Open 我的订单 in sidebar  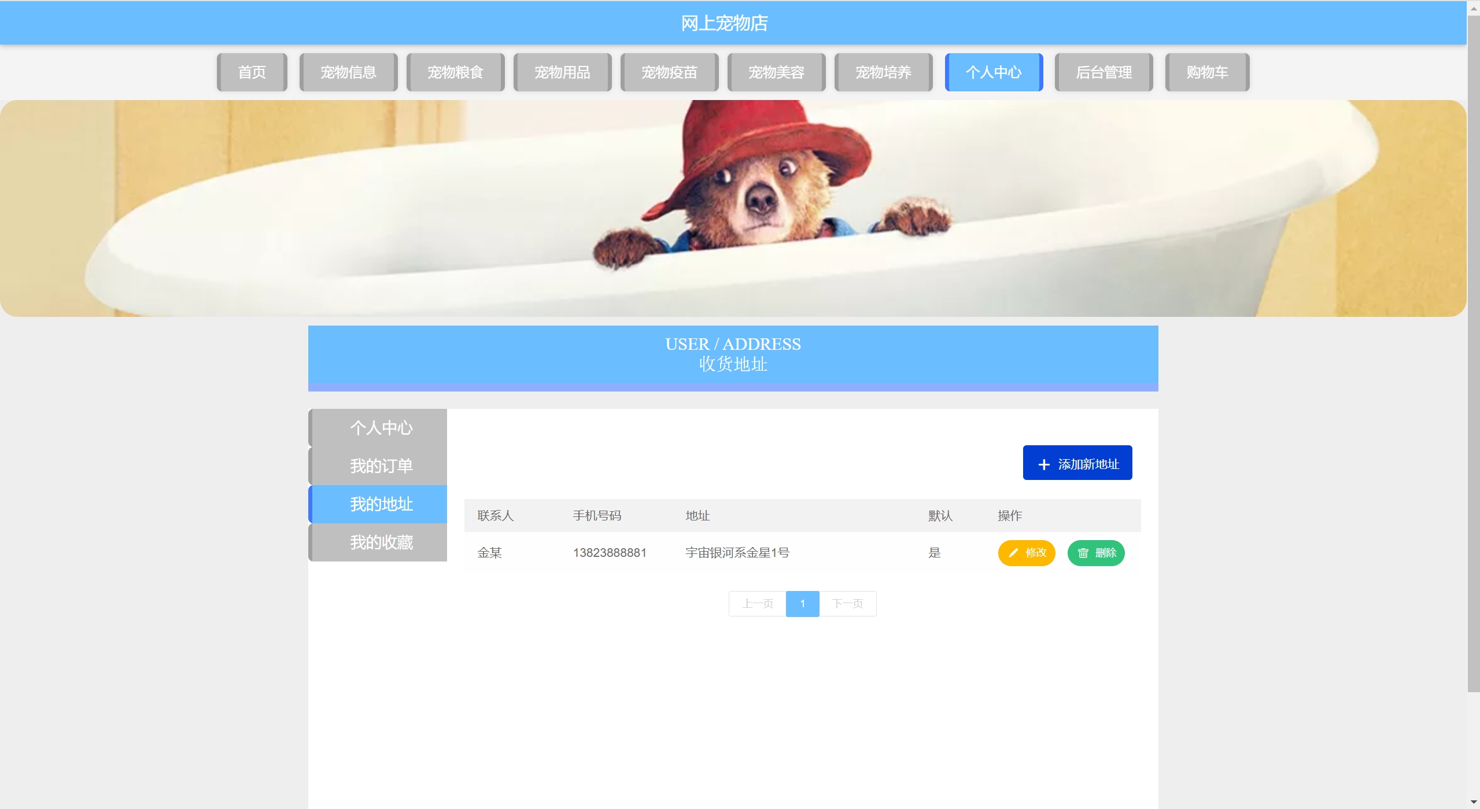pos(381,466)
